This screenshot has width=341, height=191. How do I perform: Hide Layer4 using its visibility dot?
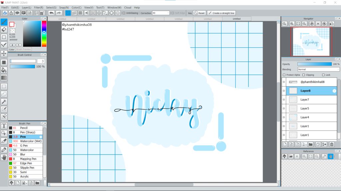click(284, 117)
